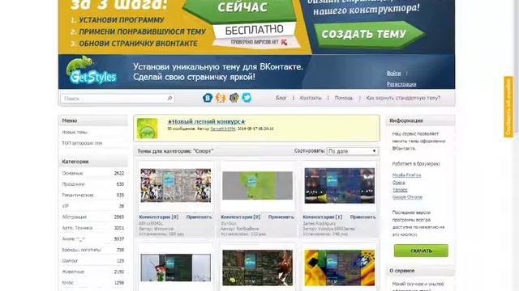Click the Odnoklassniki orange social icon

click(221, 98)
